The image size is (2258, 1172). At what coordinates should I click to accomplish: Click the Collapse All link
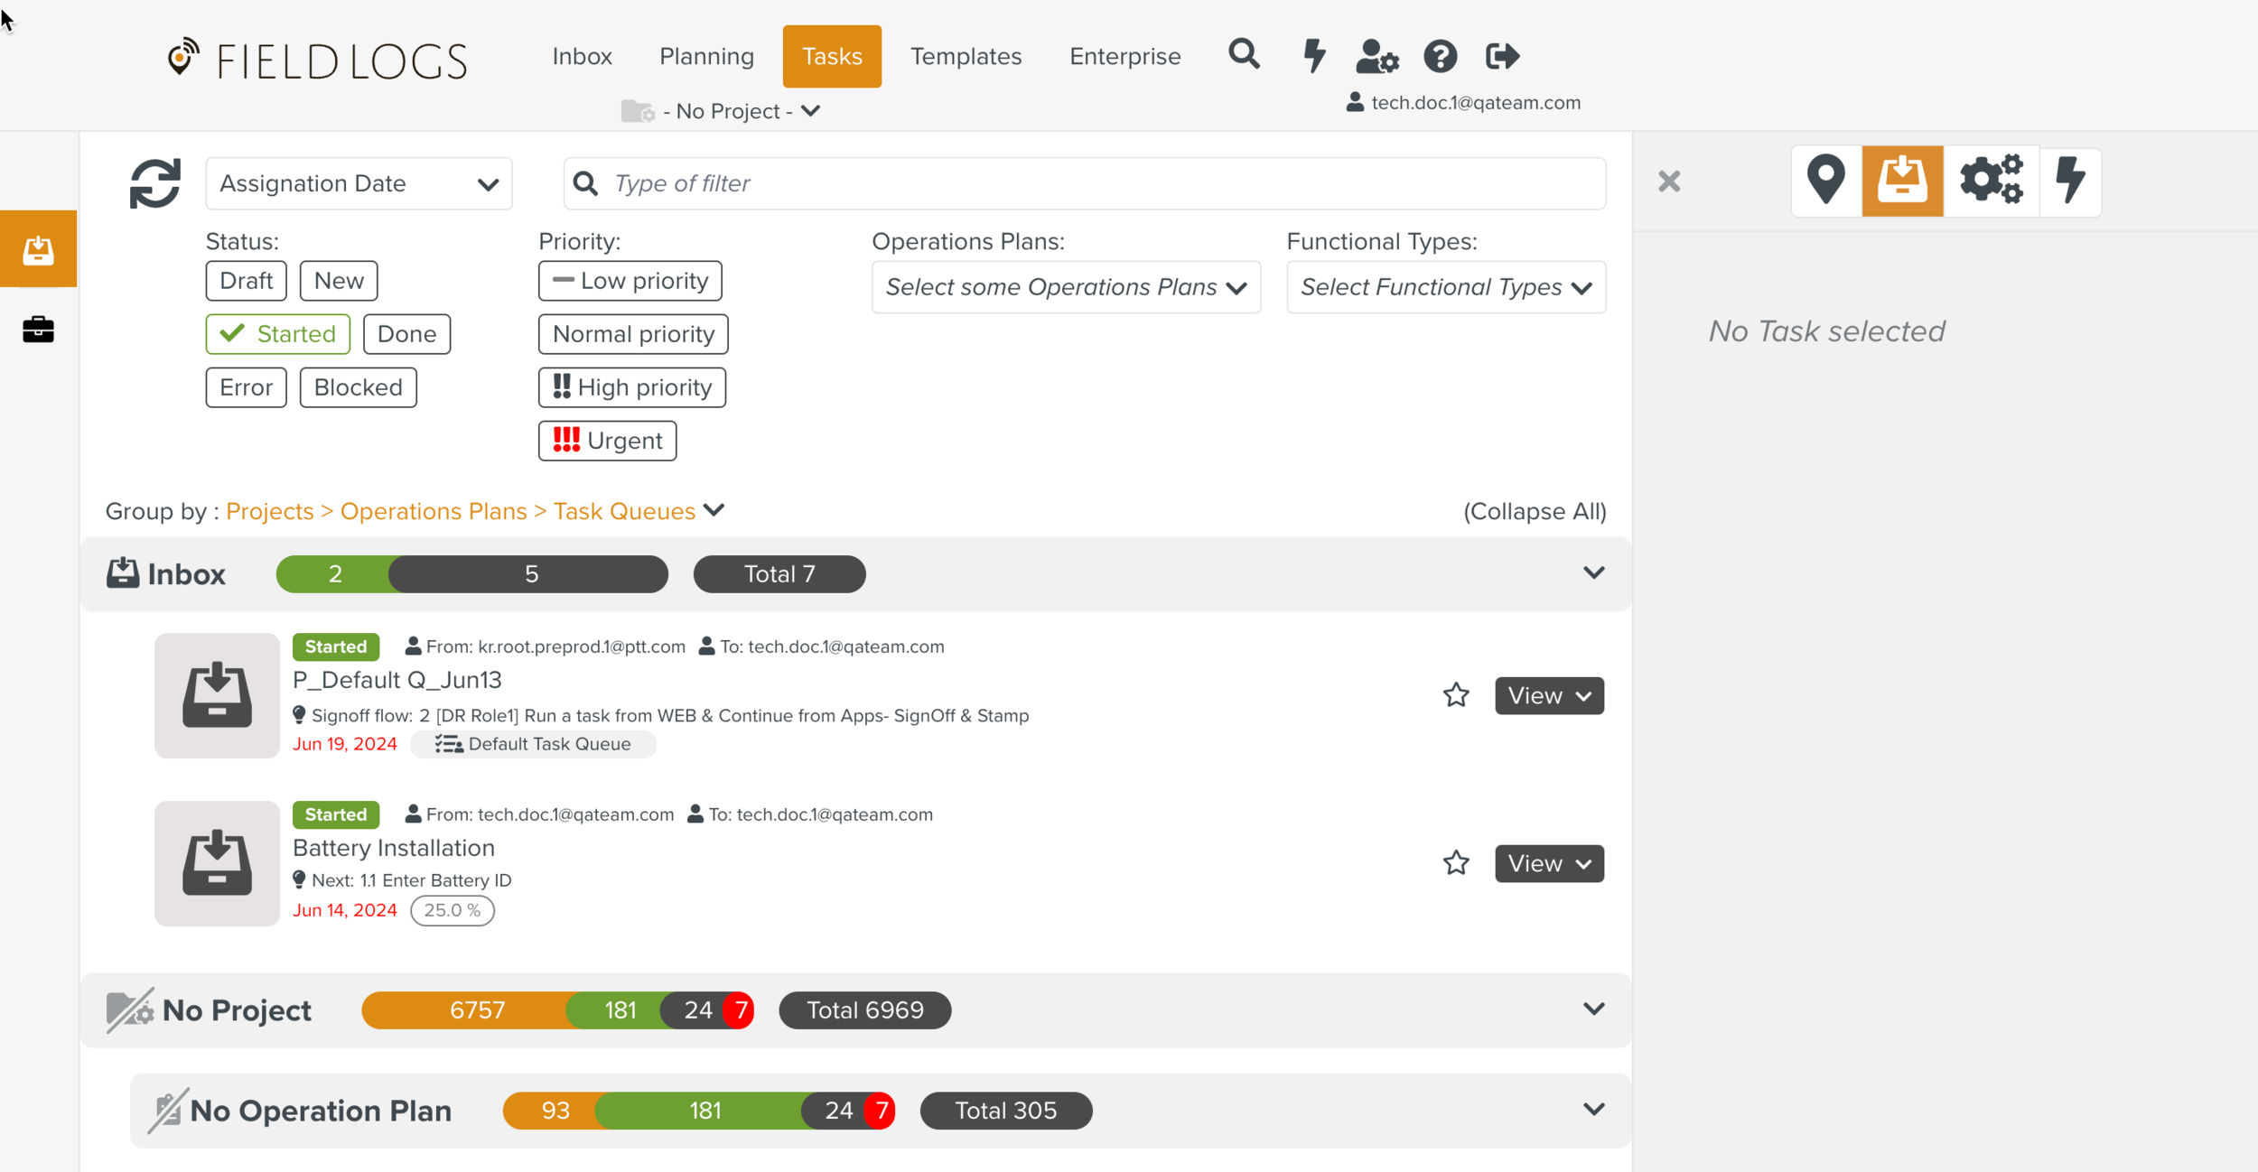coord(1534,511)
